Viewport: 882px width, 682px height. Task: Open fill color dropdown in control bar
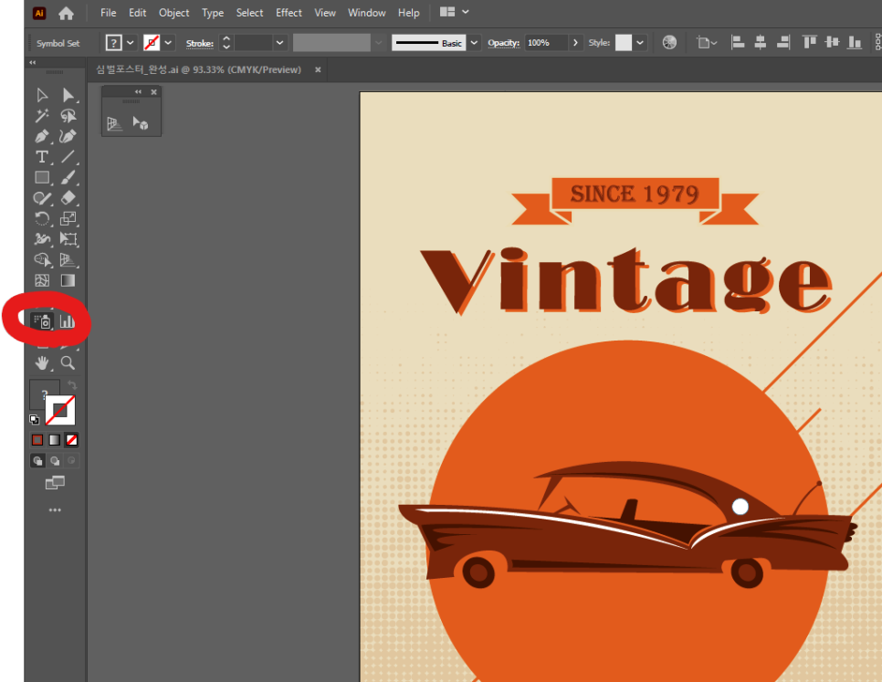pos(130,43)
